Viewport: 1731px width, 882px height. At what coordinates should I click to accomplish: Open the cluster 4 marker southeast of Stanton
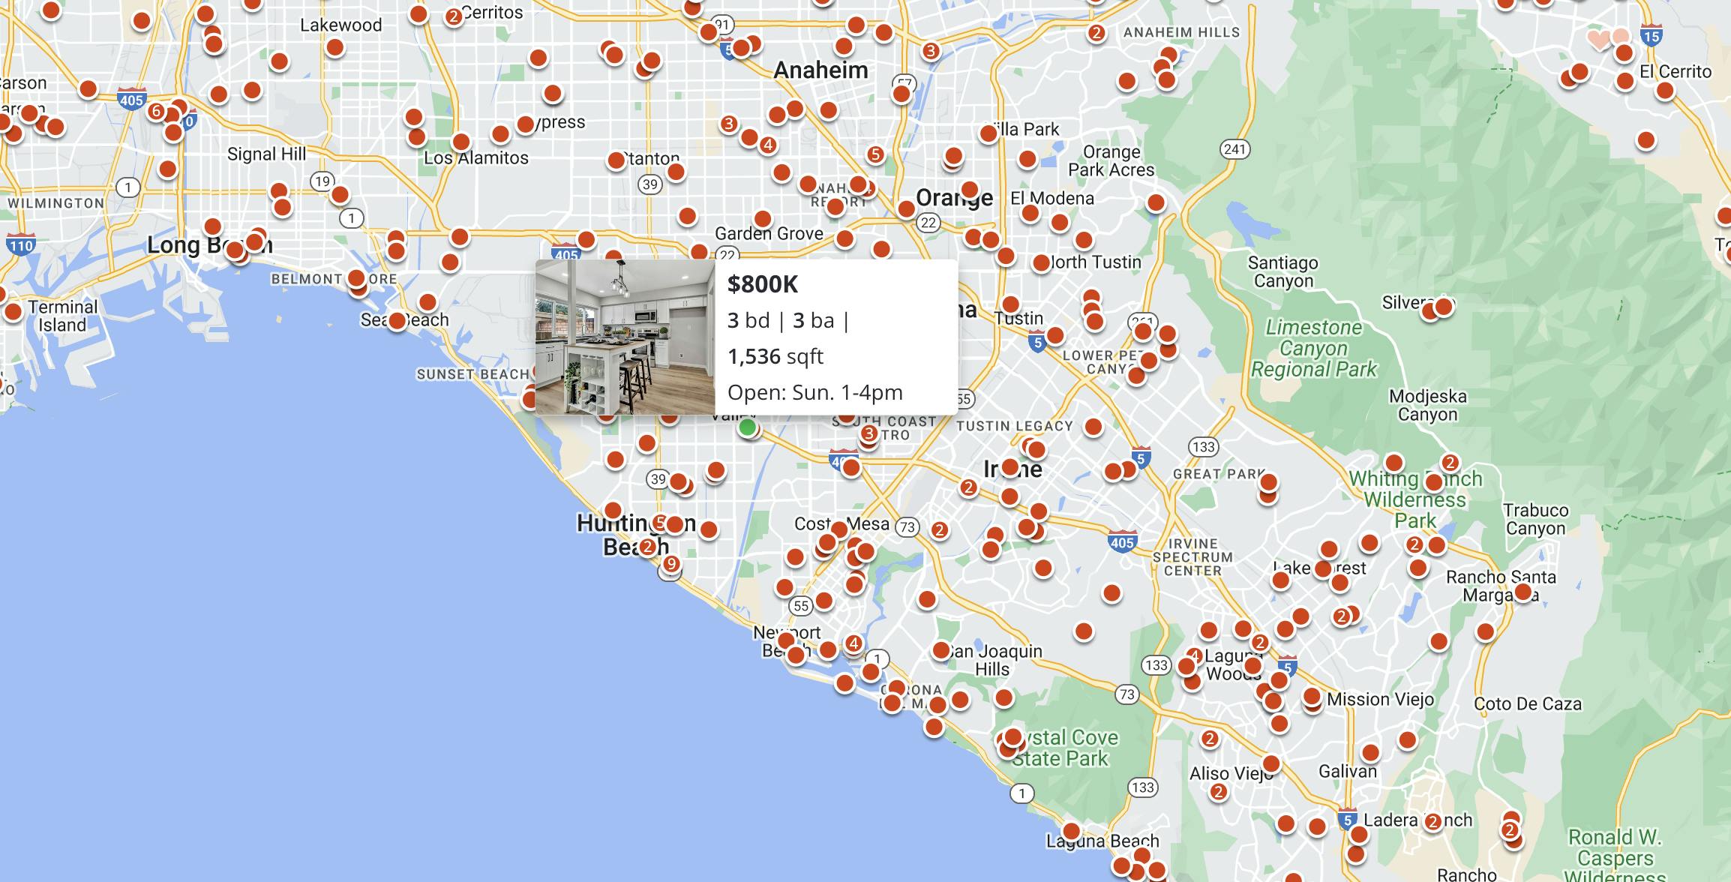point(767,145)
